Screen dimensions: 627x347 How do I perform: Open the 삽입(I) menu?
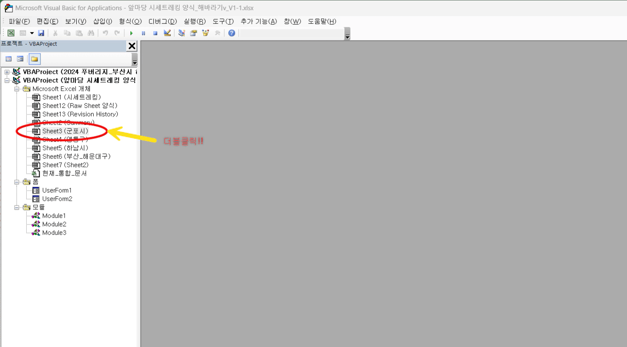(x=103, y=21)
